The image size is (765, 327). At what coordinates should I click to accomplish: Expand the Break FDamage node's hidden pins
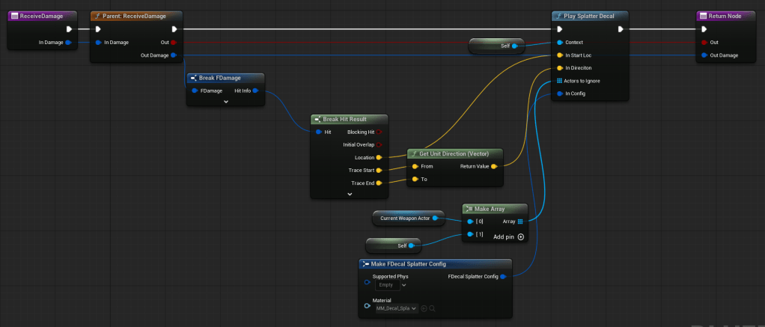coord(225,101)
